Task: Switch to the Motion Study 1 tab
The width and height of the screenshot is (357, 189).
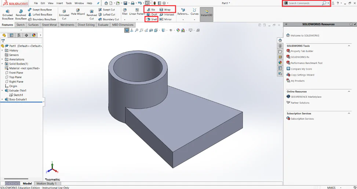Action: 47,183
